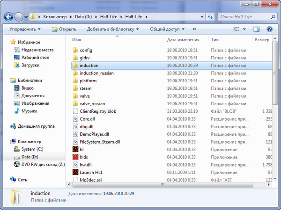Select ClientRegistry.blob file icon
The width and height of the screenshot is (281, 210).
click(75, 111)
